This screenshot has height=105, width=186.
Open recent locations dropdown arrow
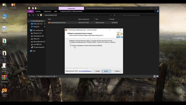click(x=35, y=15)
